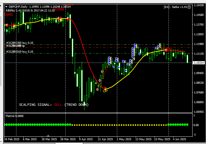Select the order label #312801300 buy 0.10
Screen dimensions: 206x144
pyautogui.click(x=20, y=43)
